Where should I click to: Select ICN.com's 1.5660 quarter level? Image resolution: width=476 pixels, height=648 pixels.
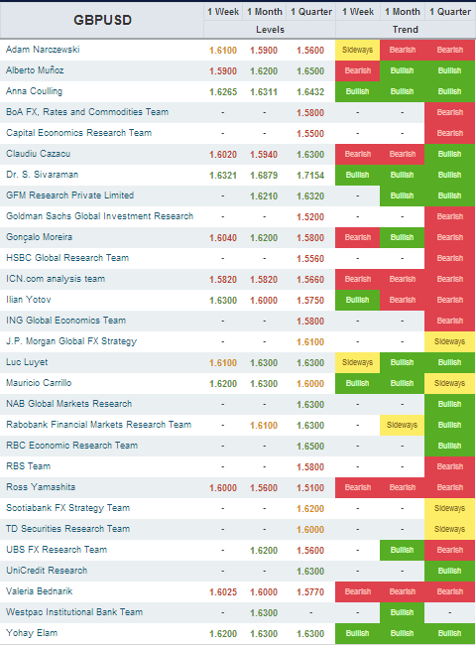coord(310,280)
